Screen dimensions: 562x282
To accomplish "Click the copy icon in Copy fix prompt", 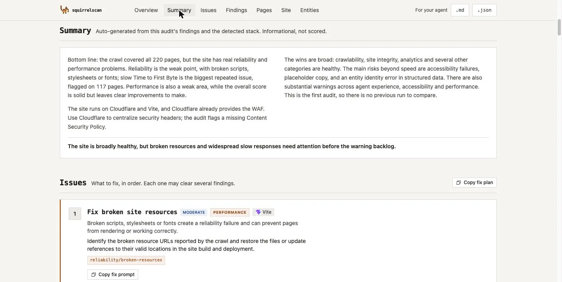I will click(93, 275).
